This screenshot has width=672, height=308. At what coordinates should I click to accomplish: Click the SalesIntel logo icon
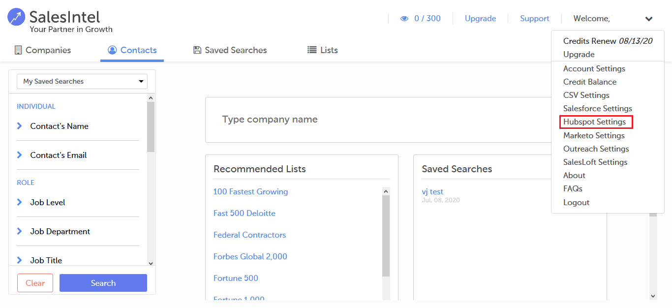pos(16,17)
